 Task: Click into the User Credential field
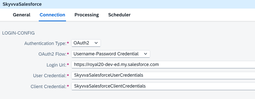163,75
